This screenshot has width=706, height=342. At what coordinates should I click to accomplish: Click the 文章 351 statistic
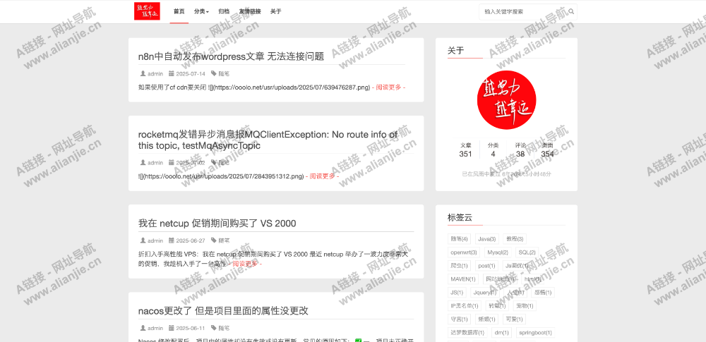pos(465,150)
